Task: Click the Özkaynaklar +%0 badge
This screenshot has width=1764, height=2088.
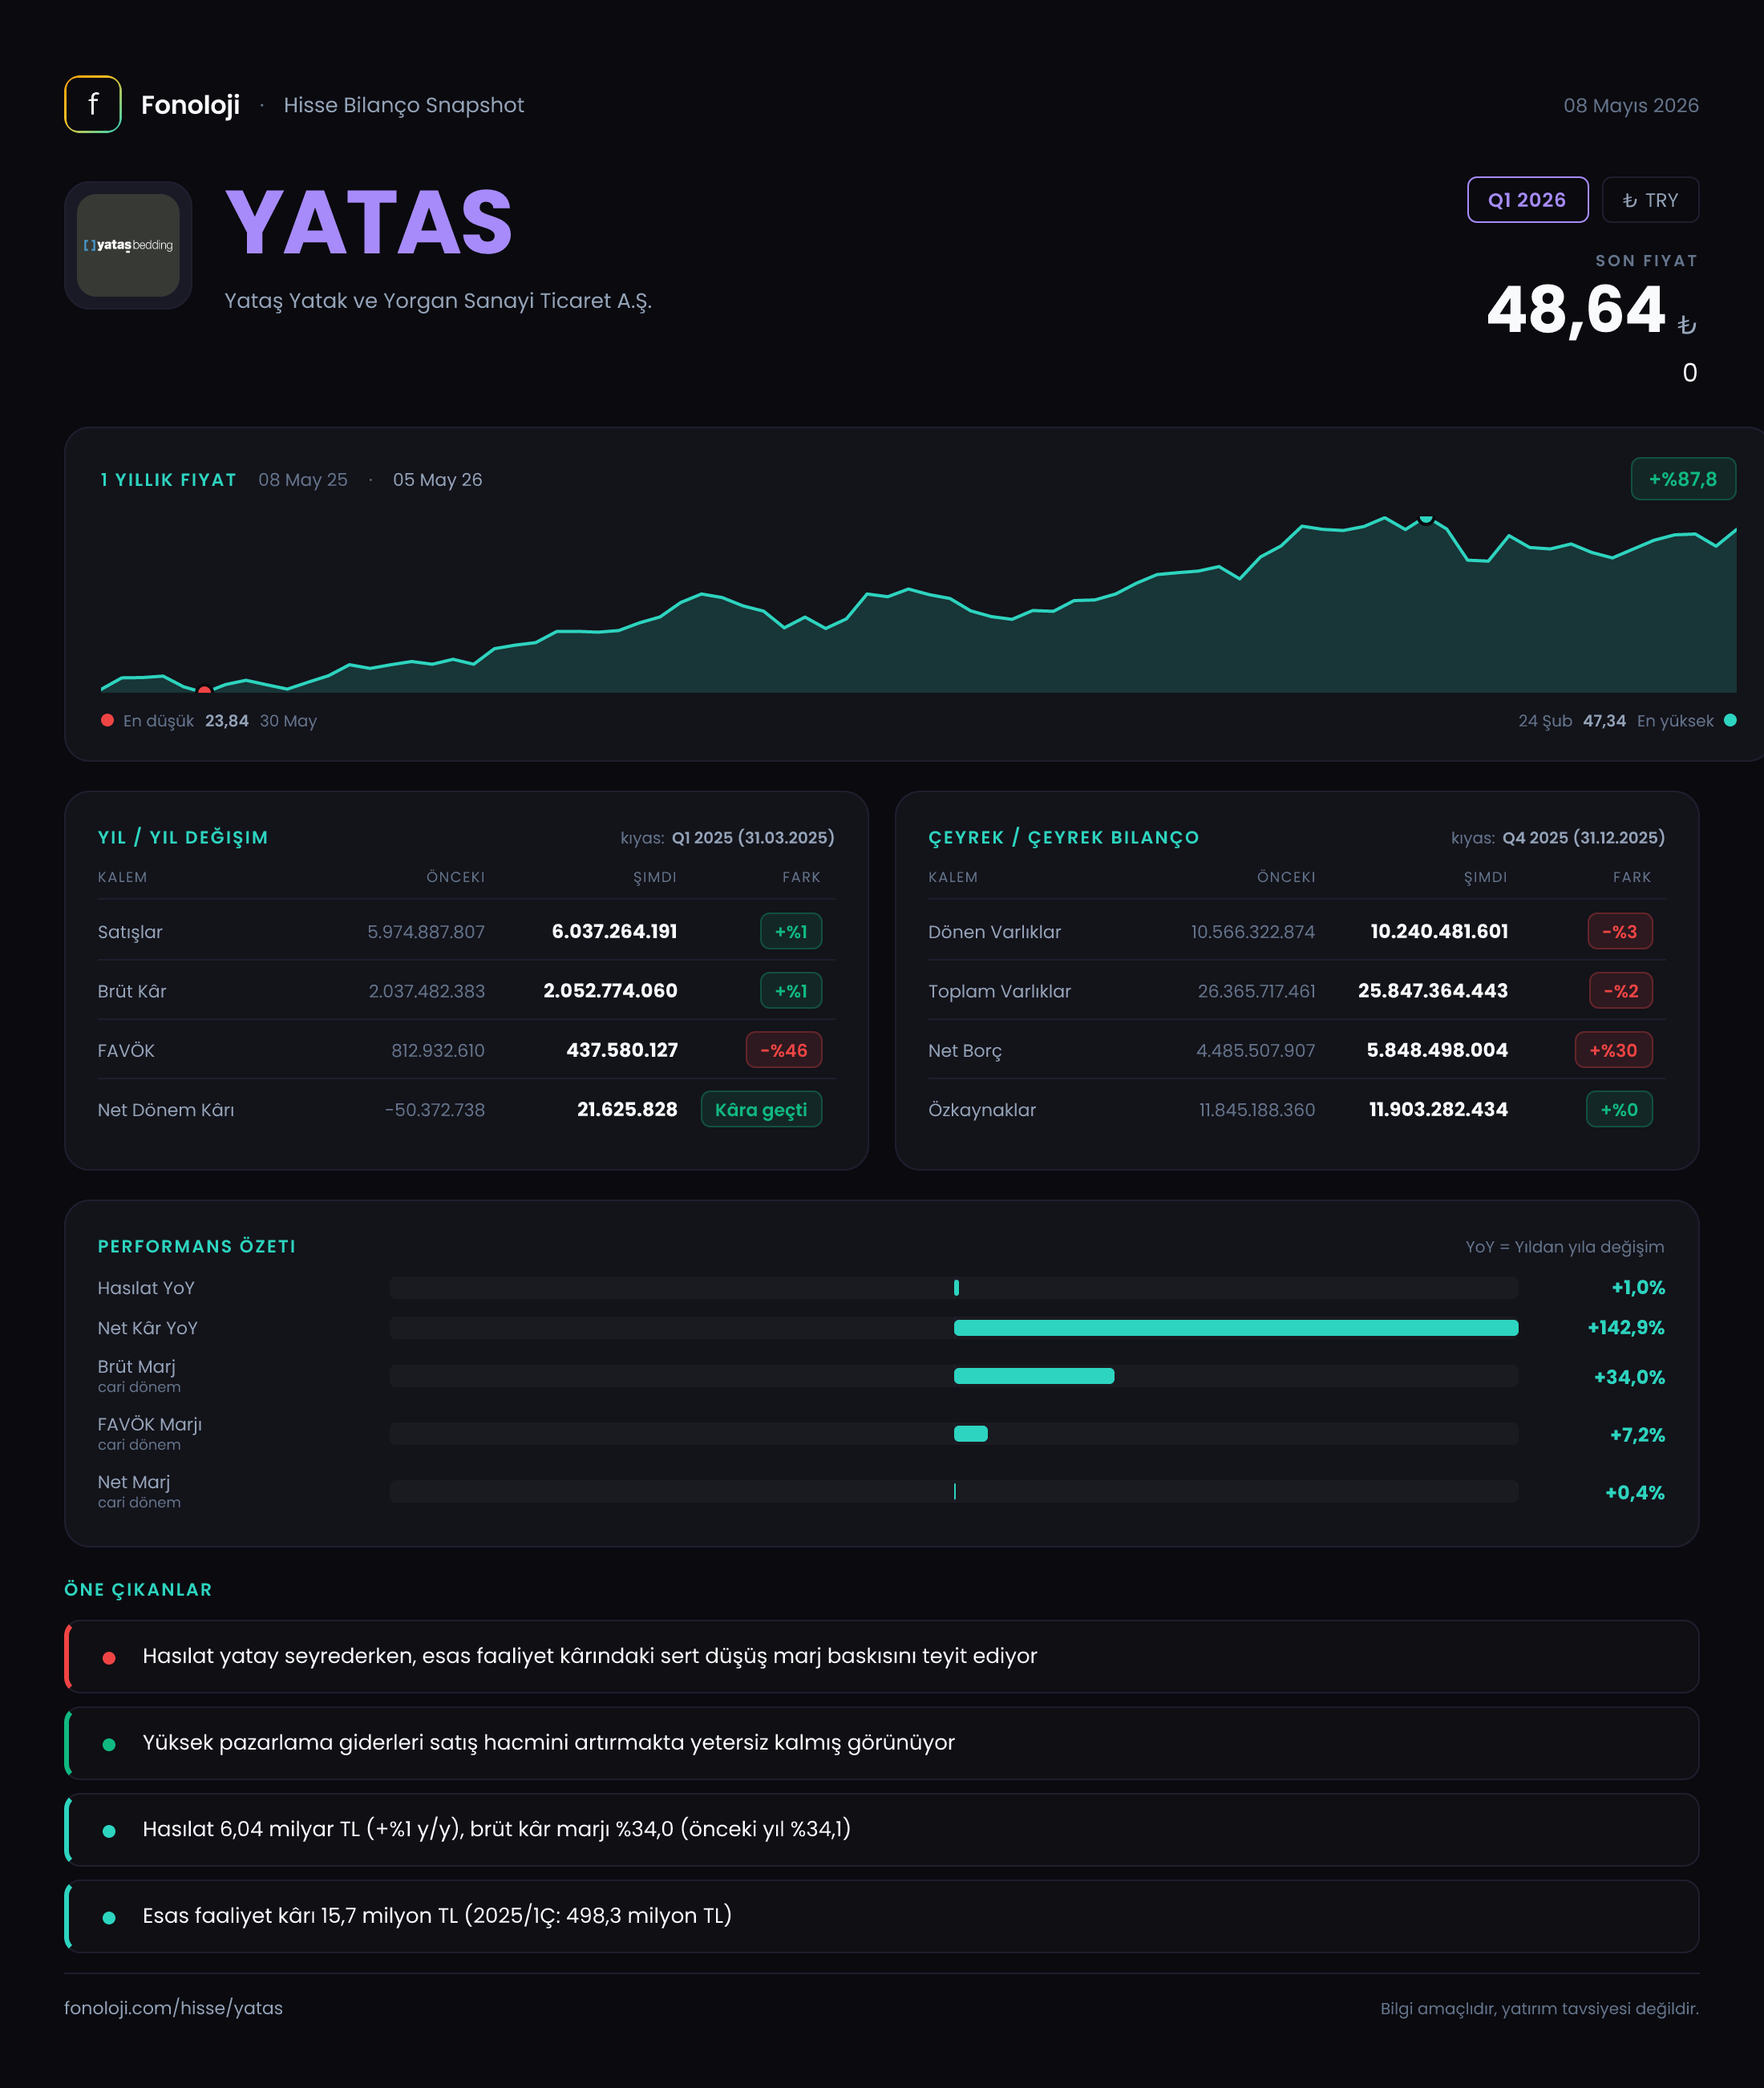Action: [x=1619, y=1109]
